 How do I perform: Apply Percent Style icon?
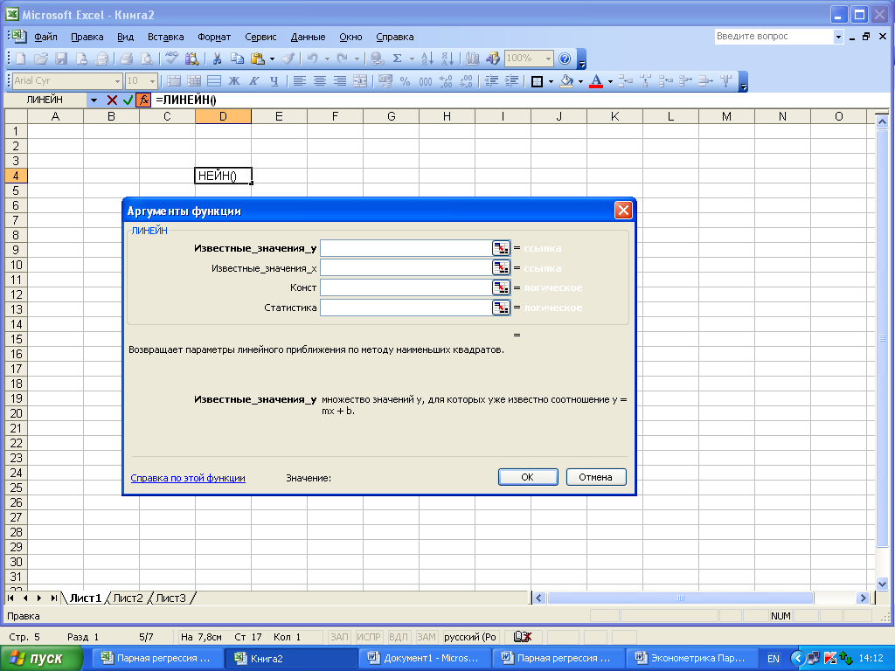point(406,81)
